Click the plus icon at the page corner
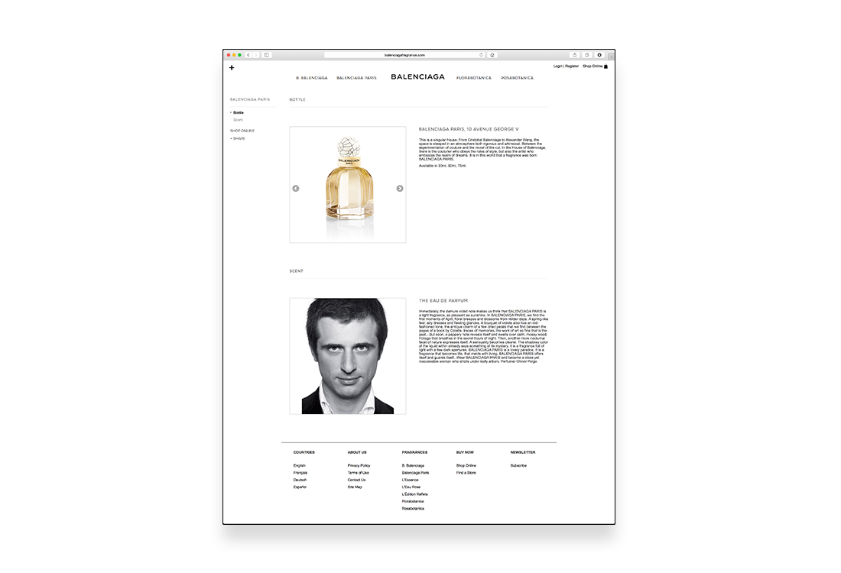Image resolution: width=841 pixels, height=573 pixels. (x=232, y=67)
